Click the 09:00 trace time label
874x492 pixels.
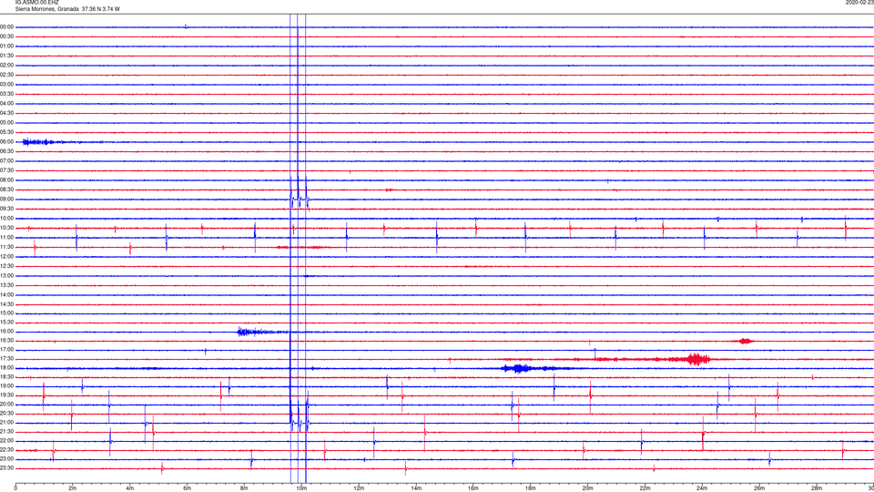point(6,200)
